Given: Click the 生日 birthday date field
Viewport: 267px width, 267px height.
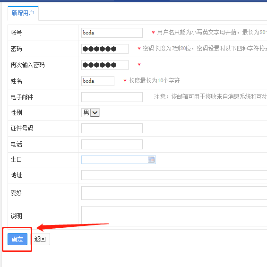Looking at the screenshot, I should [x=119, y=160].
